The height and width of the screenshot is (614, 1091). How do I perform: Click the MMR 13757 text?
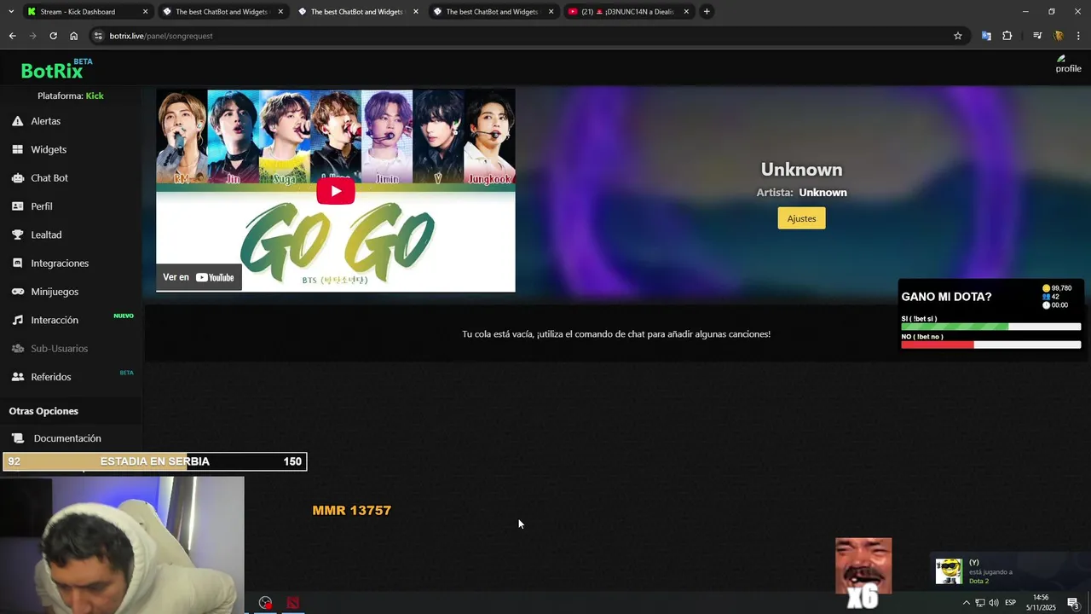click(x=351, y=511)
